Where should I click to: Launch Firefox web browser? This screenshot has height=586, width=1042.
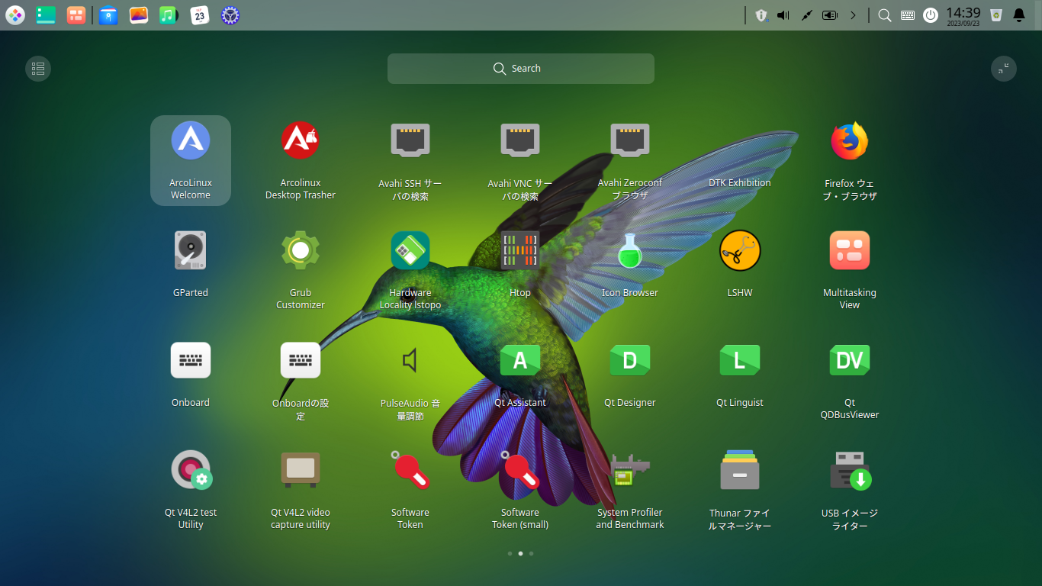pos(850,160)
